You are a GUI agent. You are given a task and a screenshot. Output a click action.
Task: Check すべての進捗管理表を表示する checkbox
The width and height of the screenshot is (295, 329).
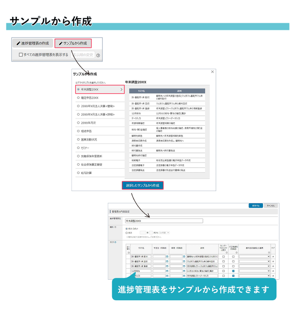20,55
